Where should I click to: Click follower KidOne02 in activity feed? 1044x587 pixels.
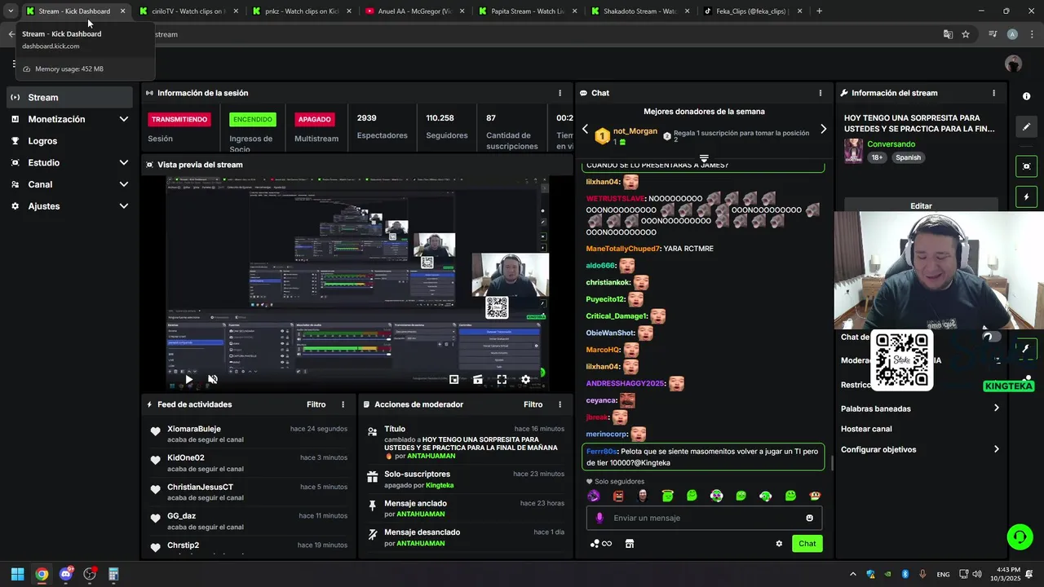(186, 457)
